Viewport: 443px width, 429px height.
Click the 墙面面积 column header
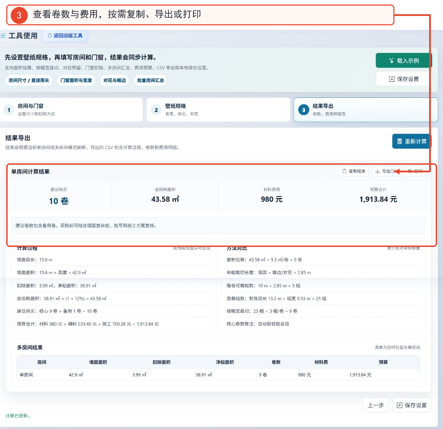click(98, 362)
